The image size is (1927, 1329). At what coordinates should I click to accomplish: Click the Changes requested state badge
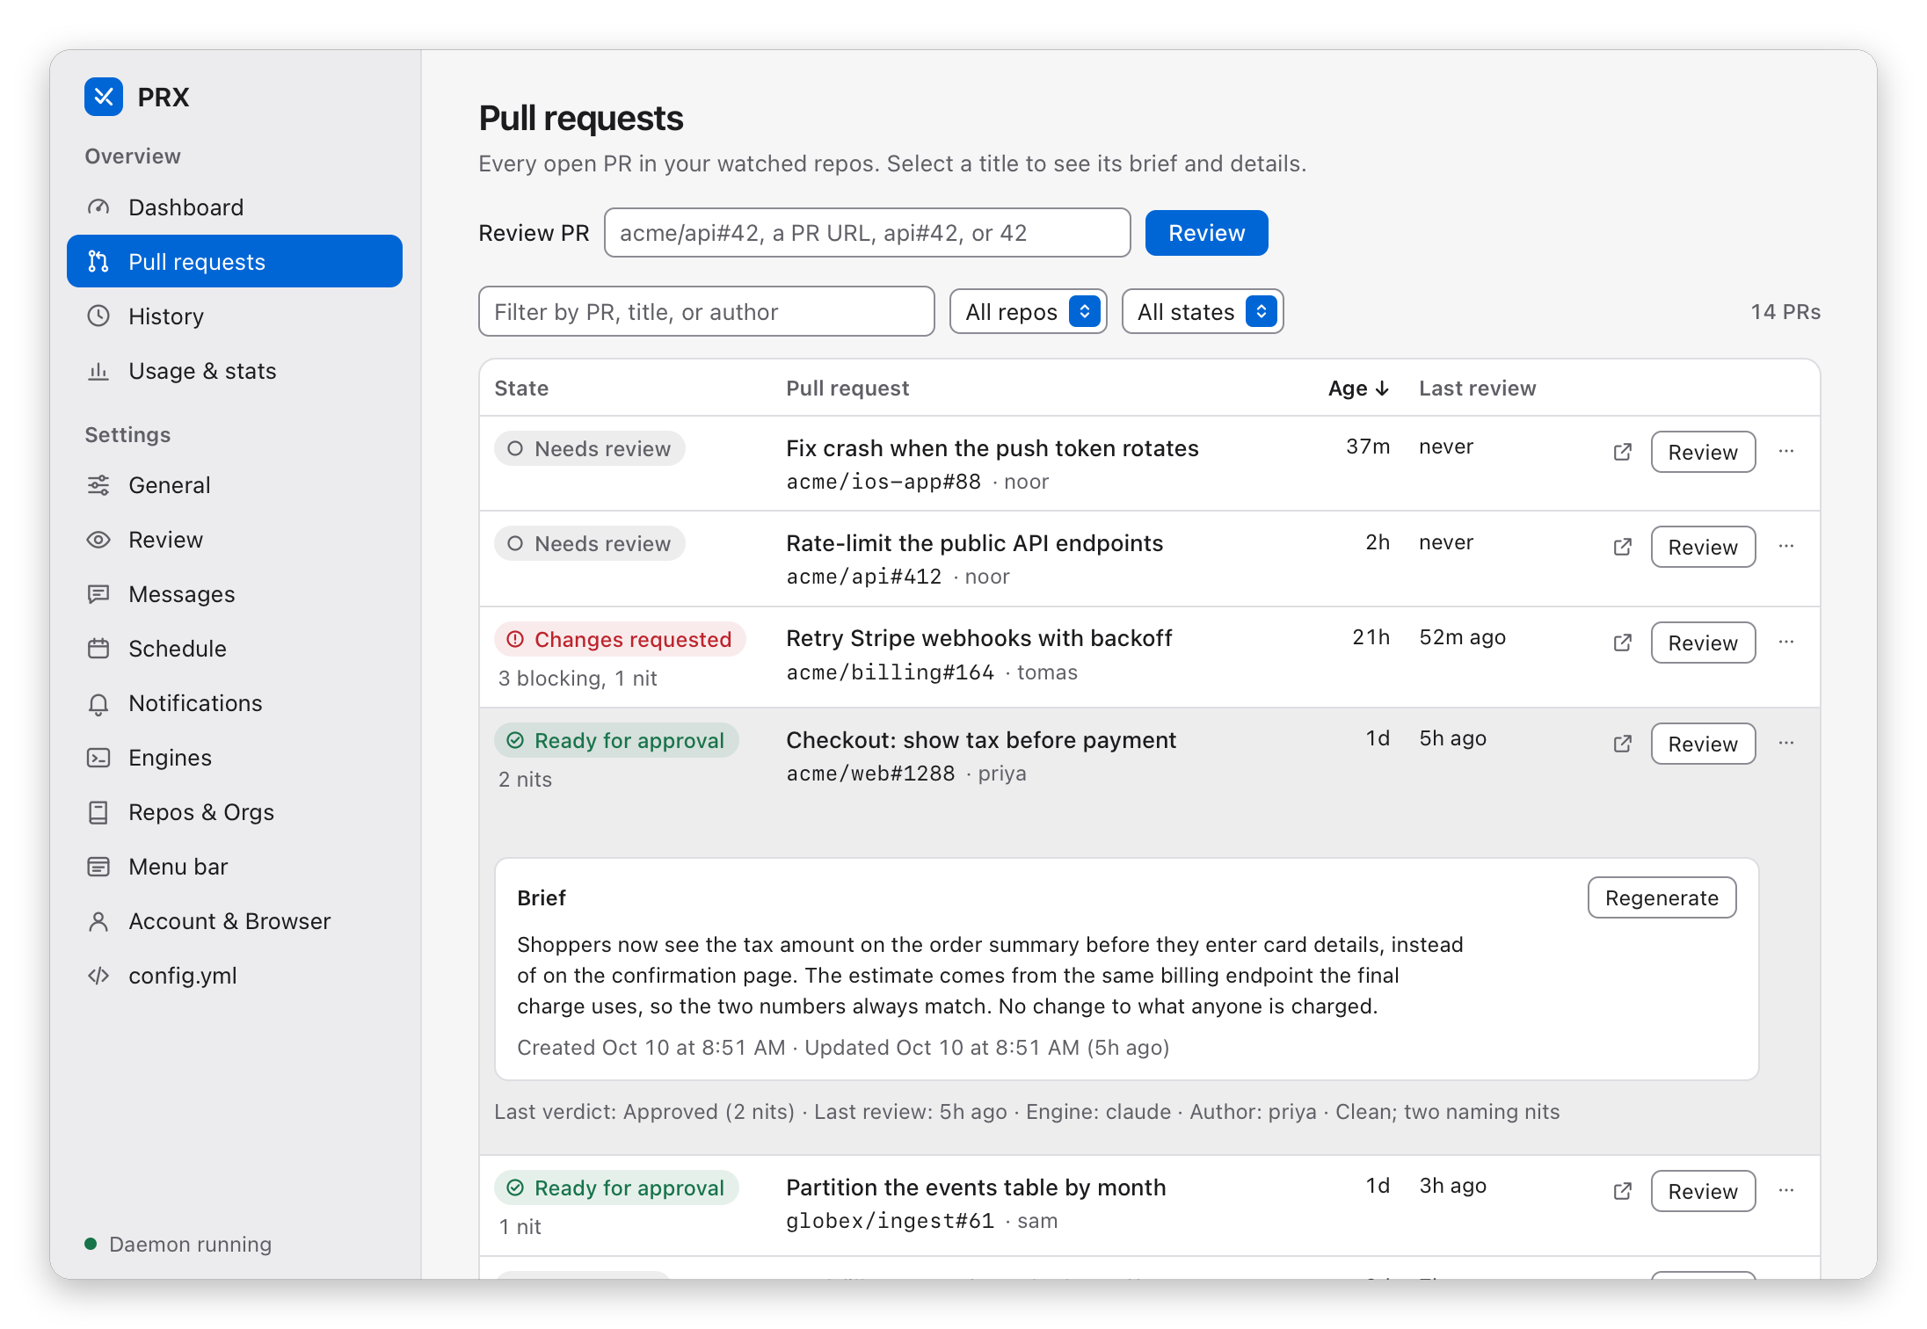[x=620, y=639]
